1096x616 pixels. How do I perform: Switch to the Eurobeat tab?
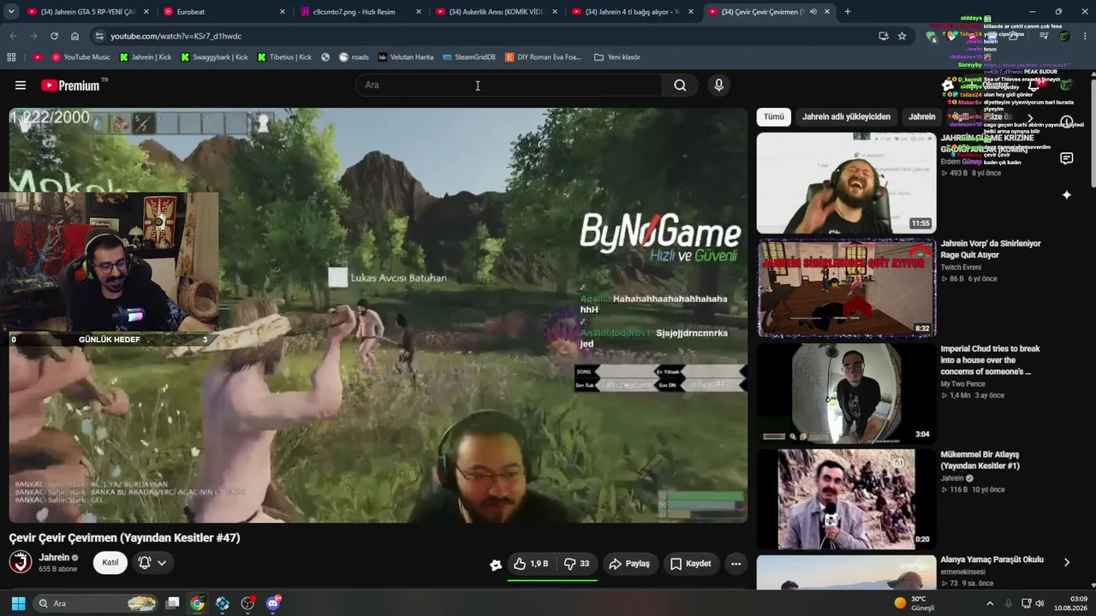pos(224,12)
